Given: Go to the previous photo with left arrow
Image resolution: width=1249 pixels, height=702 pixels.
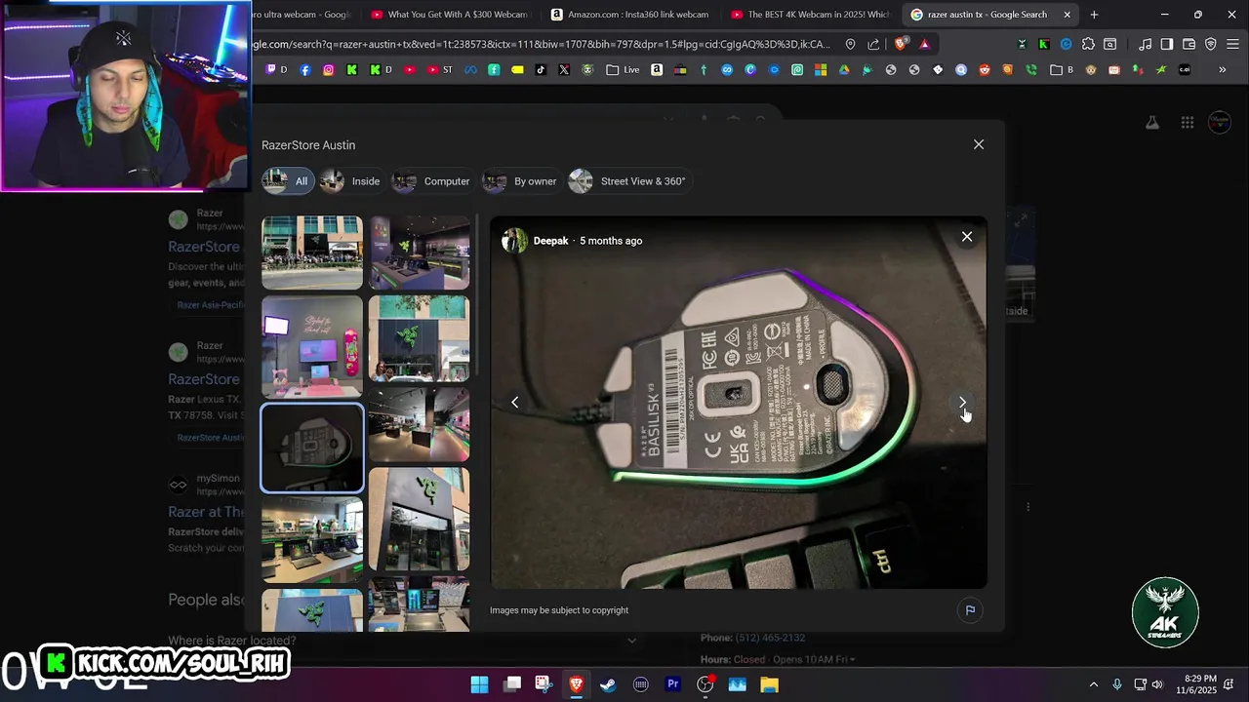Looking at the screenshot, I should tap(515, 402).
